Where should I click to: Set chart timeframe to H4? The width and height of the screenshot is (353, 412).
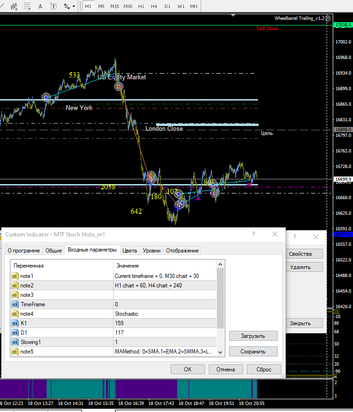tap(154, 6)
